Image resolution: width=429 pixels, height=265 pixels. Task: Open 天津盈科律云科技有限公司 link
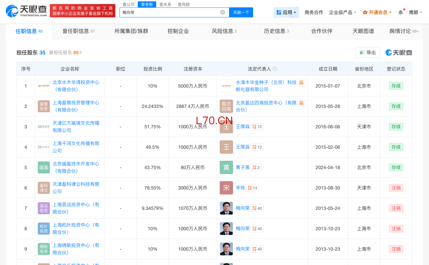(76, 188)
